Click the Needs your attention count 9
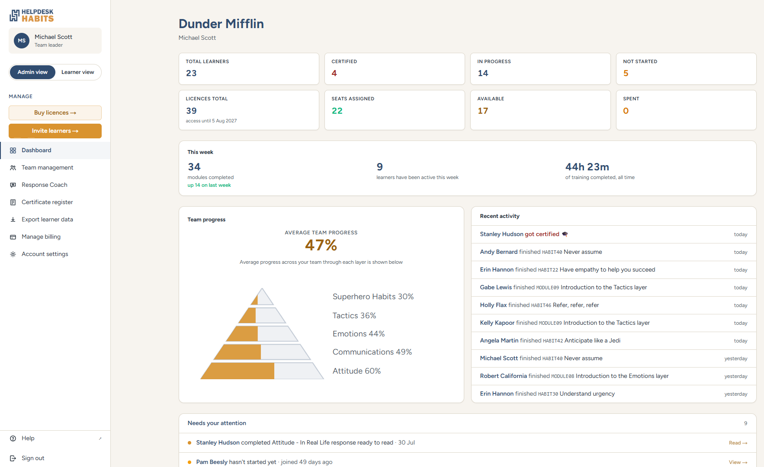This screenshot has height=467, width=764. pyautogui.click(x=745, y=423)
